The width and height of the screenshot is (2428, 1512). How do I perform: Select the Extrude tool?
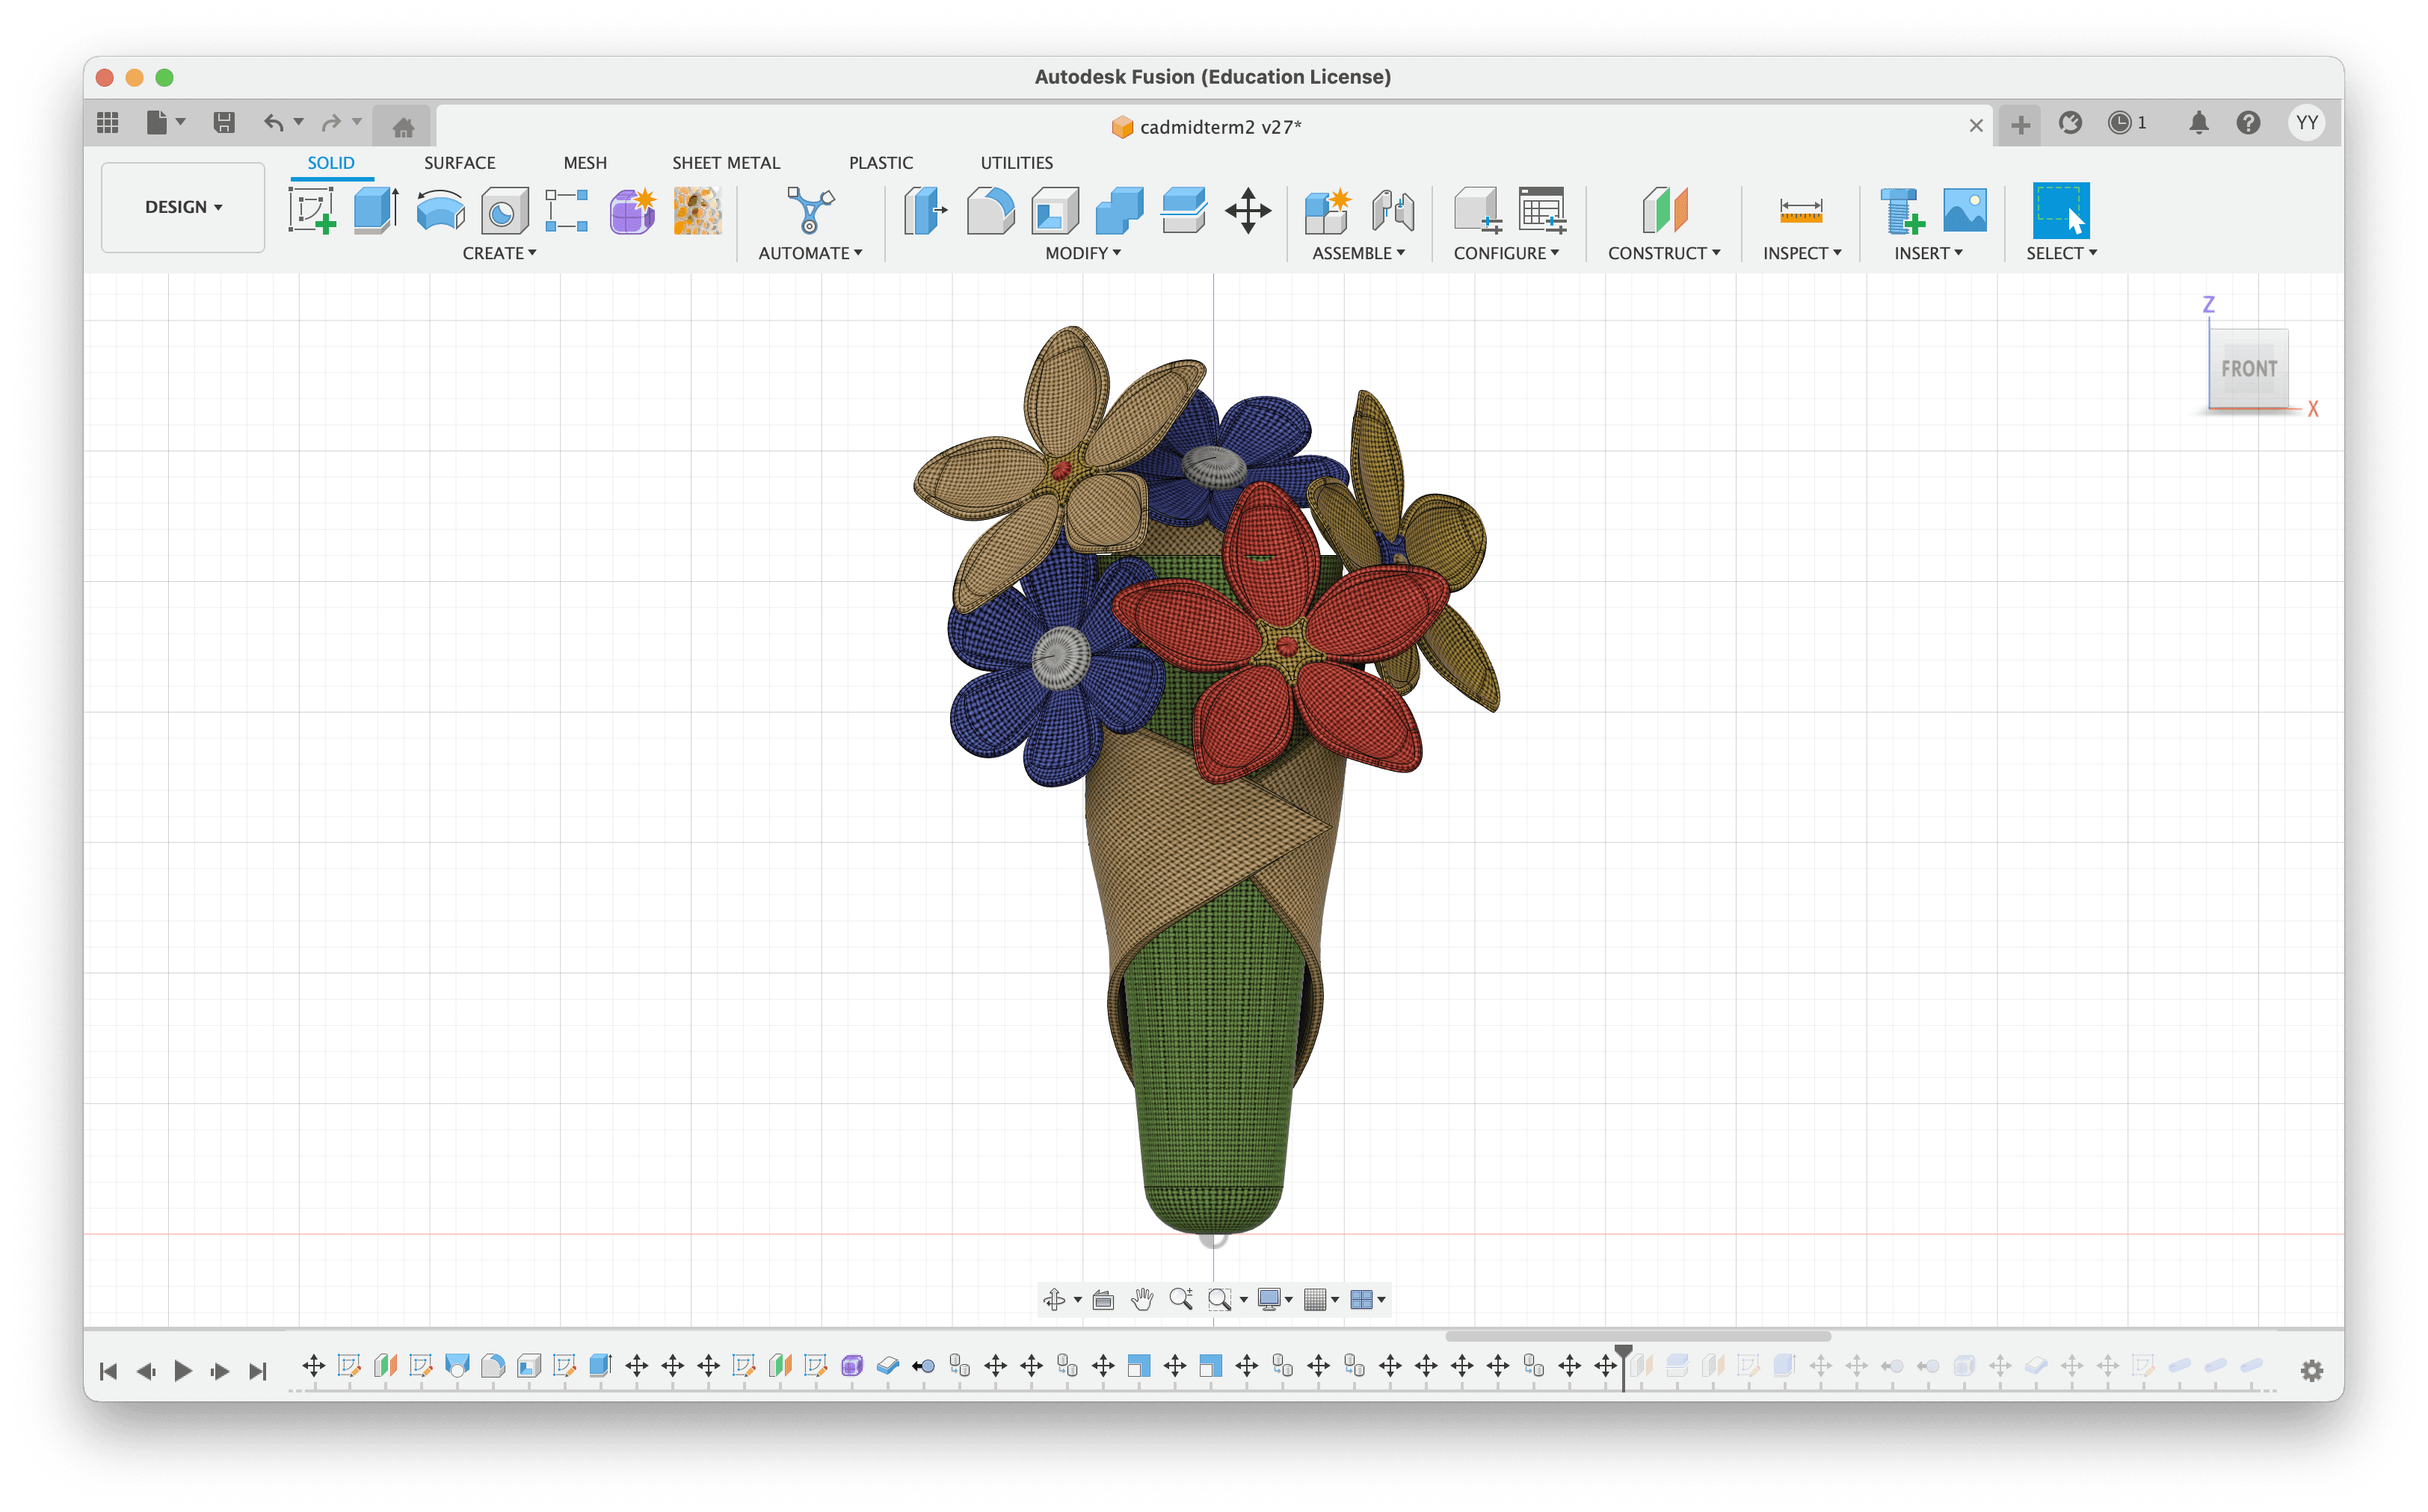(x=376, y=211)
